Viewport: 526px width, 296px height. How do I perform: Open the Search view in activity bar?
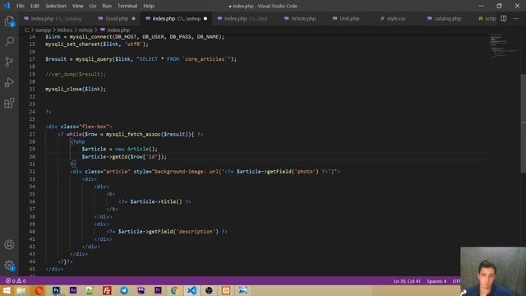9,41
